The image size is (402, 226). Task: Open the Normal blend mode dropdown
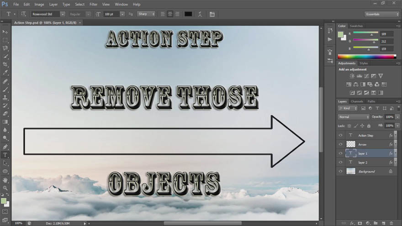point(354,117)
